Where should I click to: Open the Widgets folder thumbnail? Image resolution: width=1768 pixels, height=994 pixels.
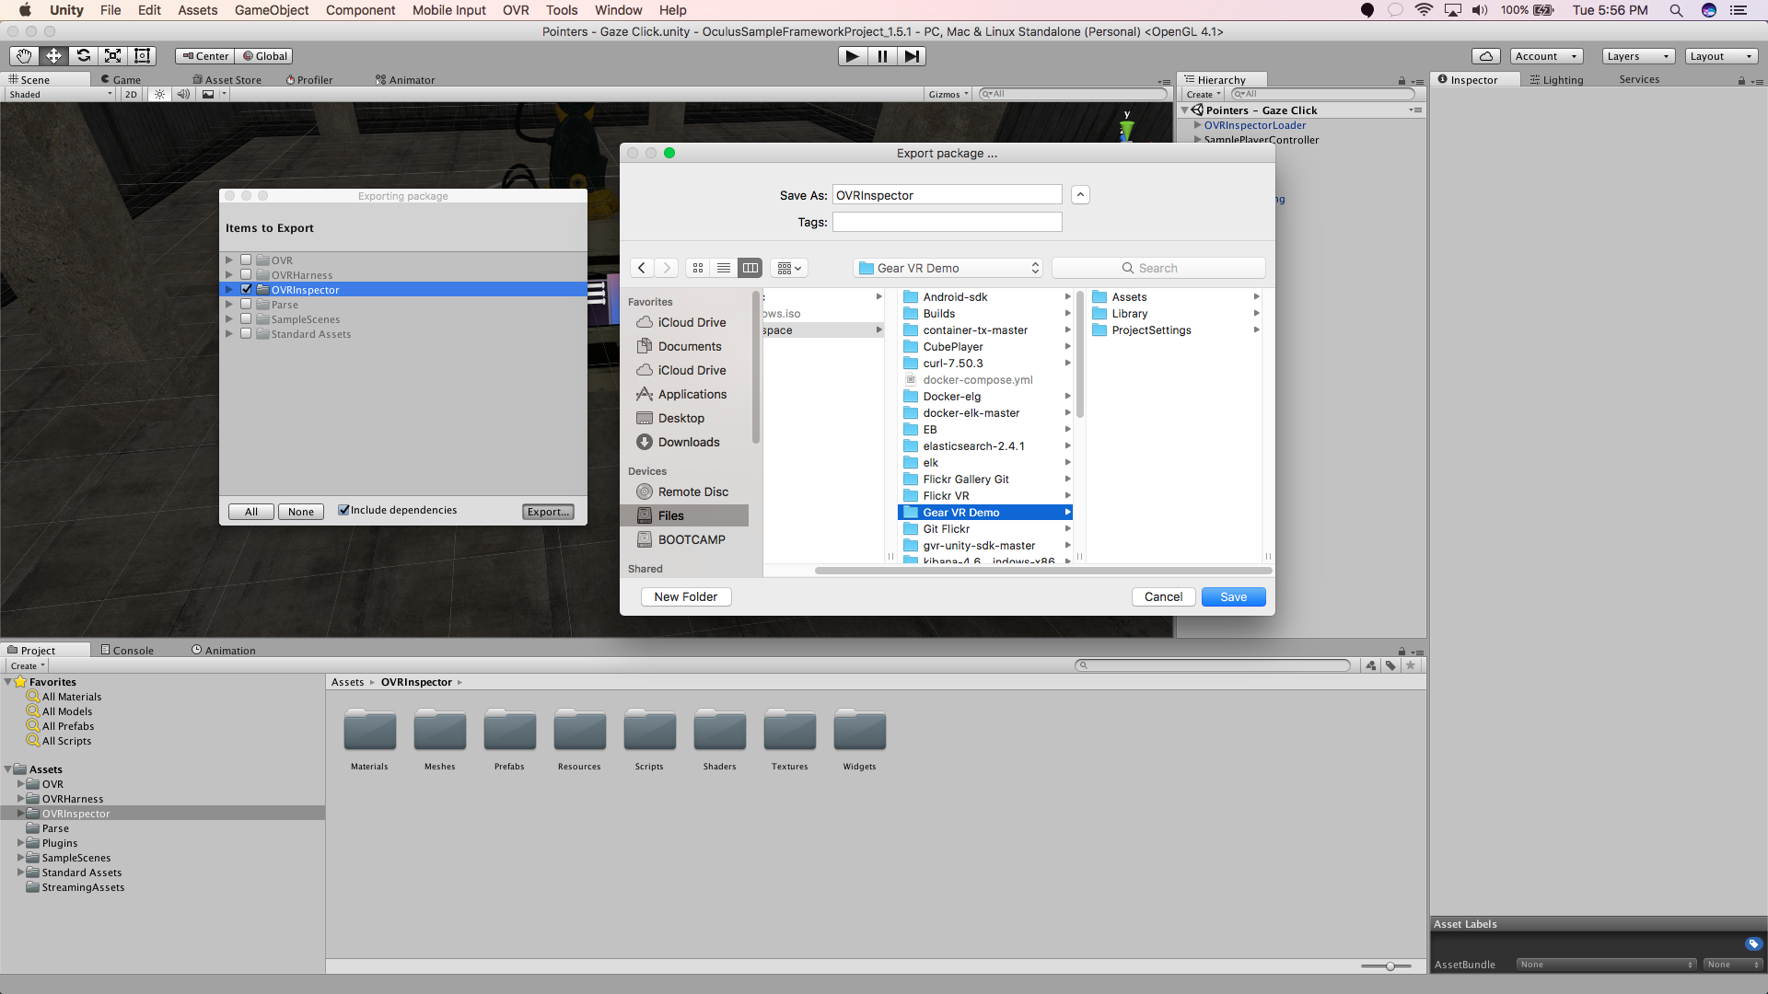pos(859,731)
